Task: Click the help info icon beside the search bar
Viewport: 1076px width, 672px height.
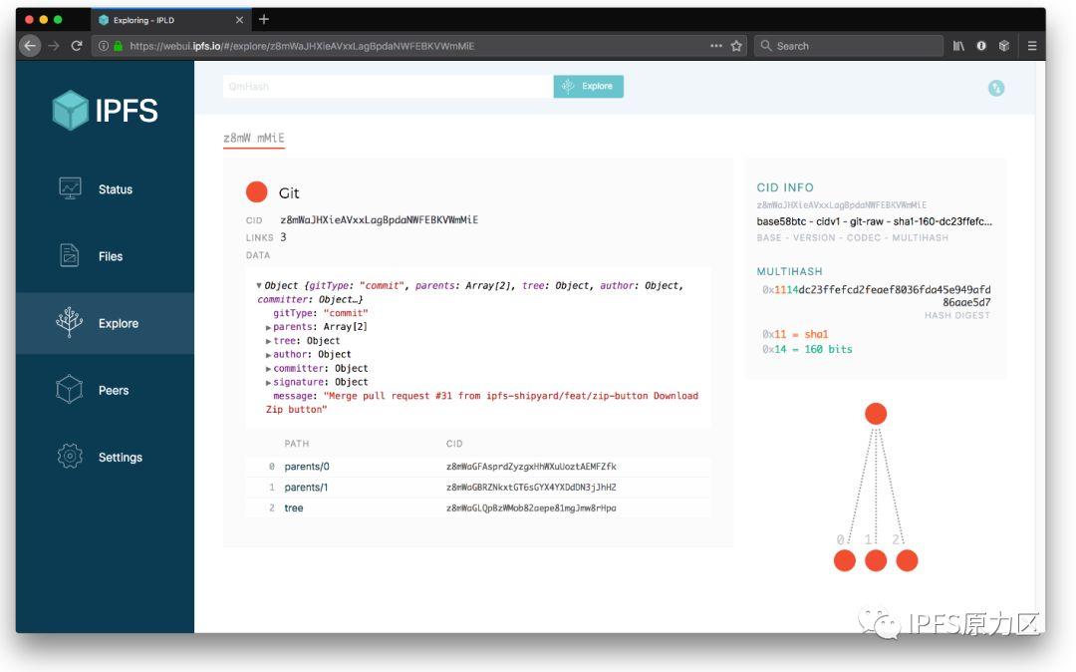Action: 996,87
